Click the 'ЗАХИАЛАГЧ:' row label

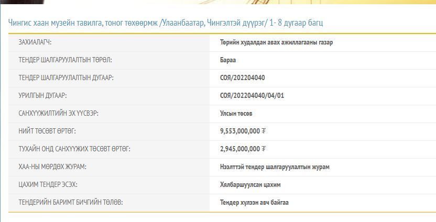35,42
